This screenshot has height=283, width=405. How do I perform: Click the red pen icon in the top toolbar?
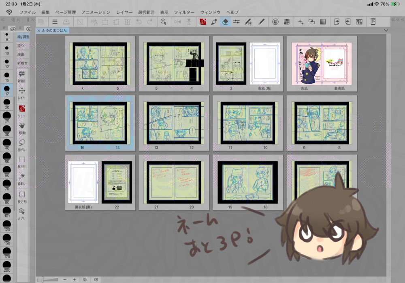point(203,21)
